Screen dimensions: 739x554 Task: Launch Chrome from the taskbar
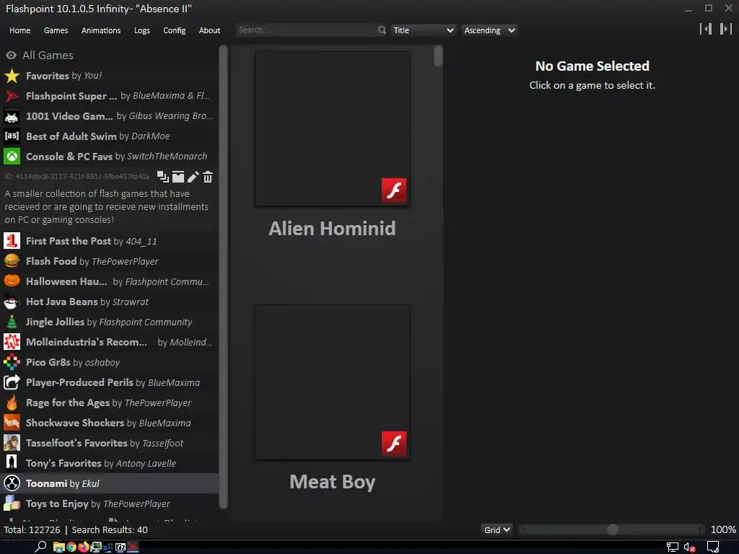click(x=71, y=547)
